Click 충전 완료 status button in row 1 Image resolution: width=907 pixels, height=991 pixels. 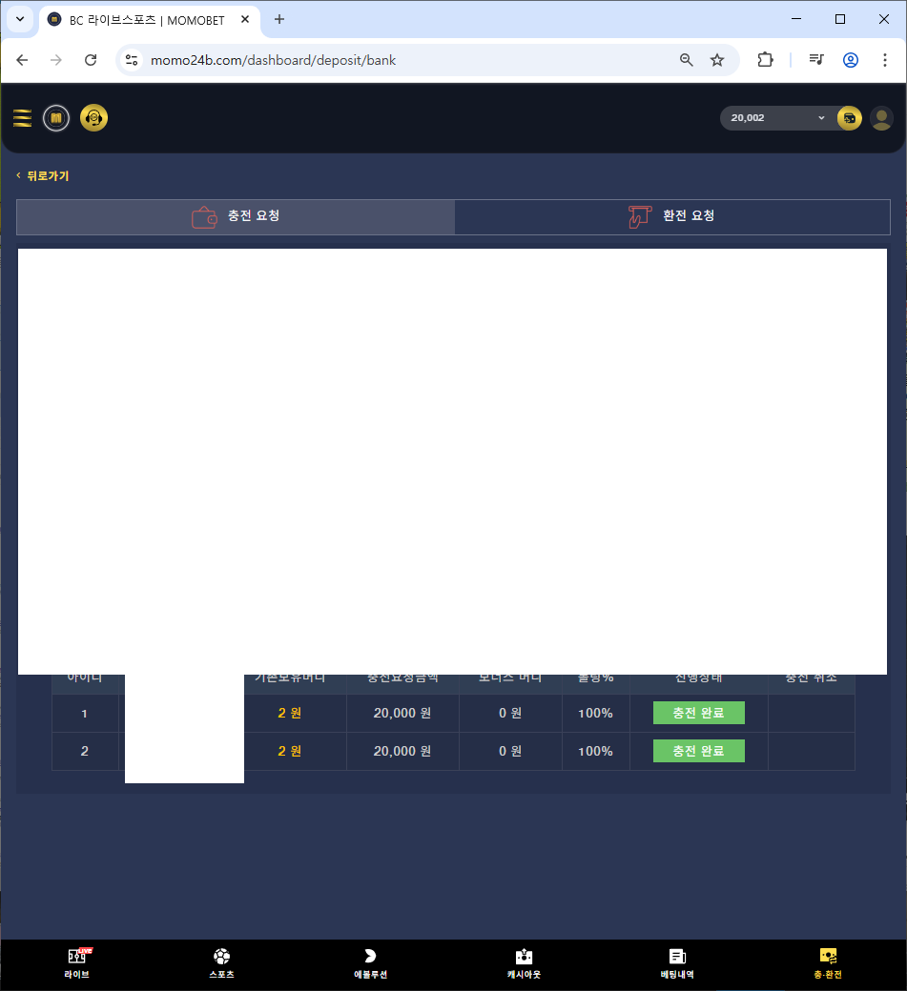(x=698, y=713)
